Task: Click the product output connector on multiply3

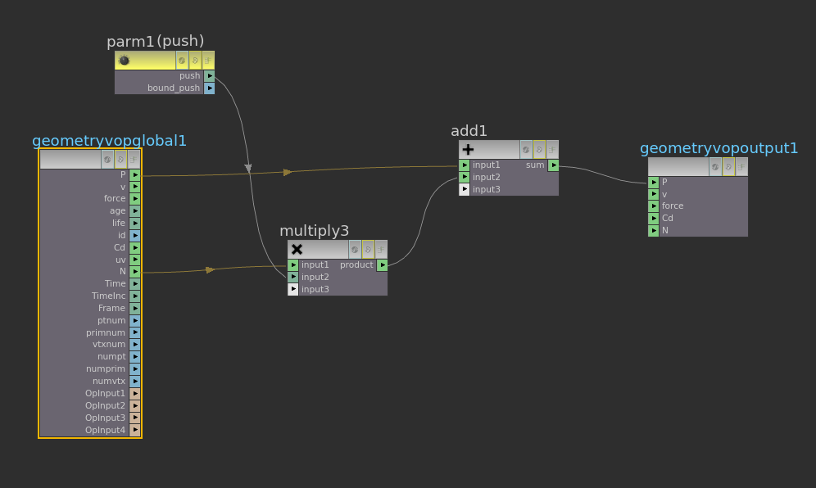Action: pyautogui.click(x=383, y=264)
